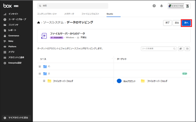Viewport: 196px width, 122px height.
Task: Open Enterprise設定 in the sidebar
Action: [x=15, y=63]
